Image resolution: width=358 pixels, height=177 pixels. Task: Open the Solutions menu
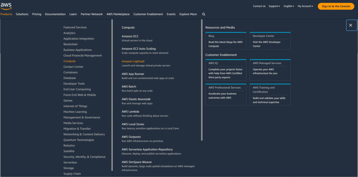pos(22,14)
